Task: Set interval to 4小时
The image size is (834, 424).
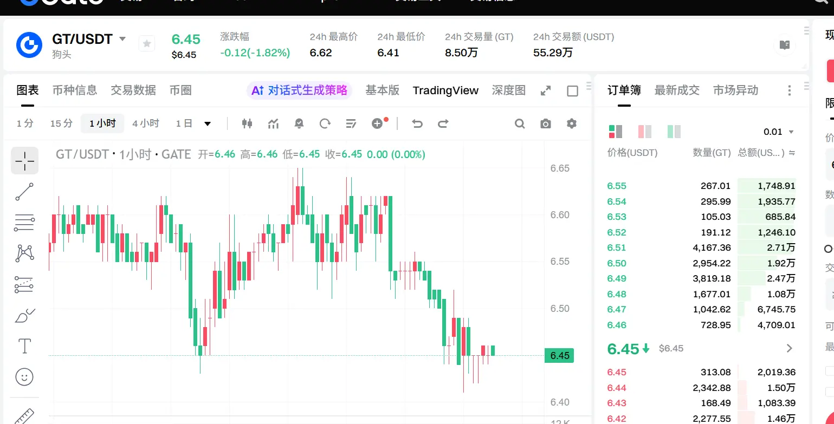Action: coord(146,123)
